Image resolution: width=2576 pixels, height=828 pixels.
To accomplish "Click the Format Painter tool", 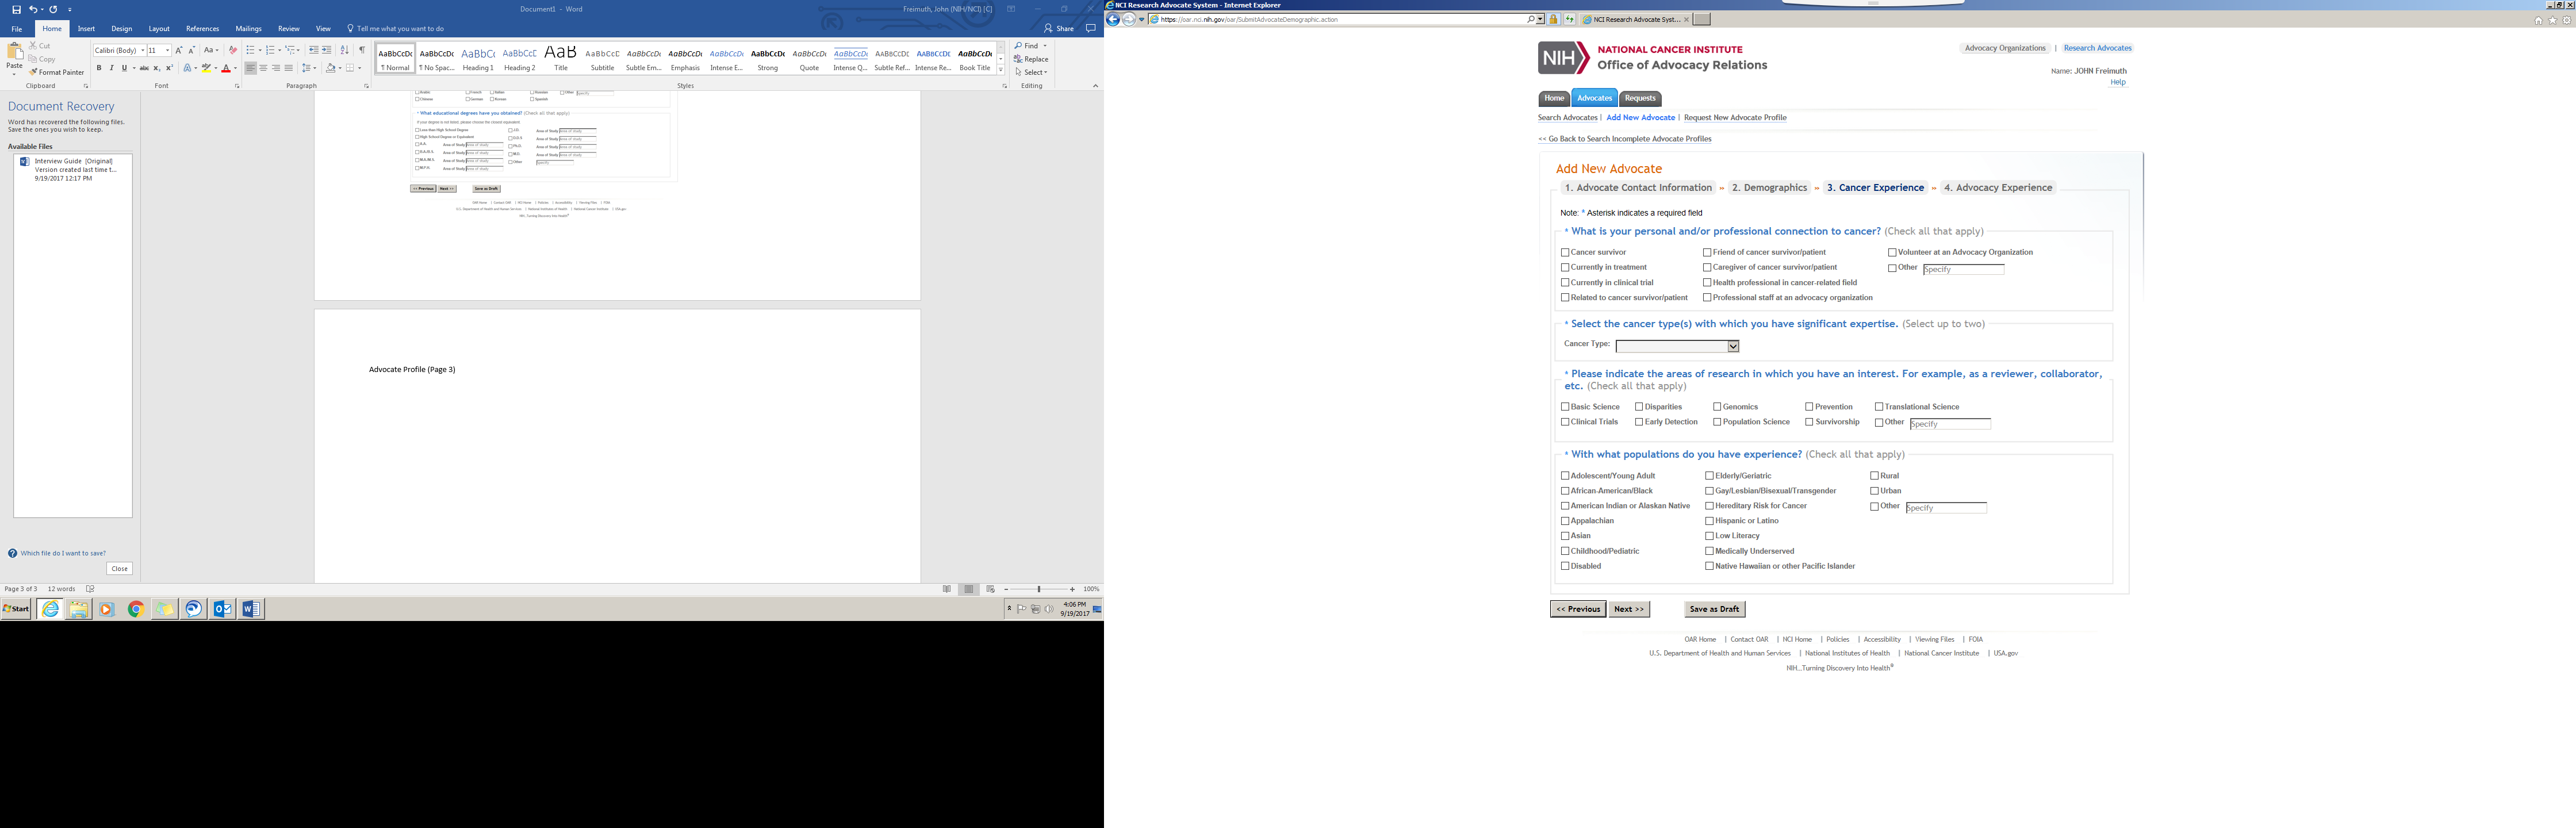I will coord(56,72).
